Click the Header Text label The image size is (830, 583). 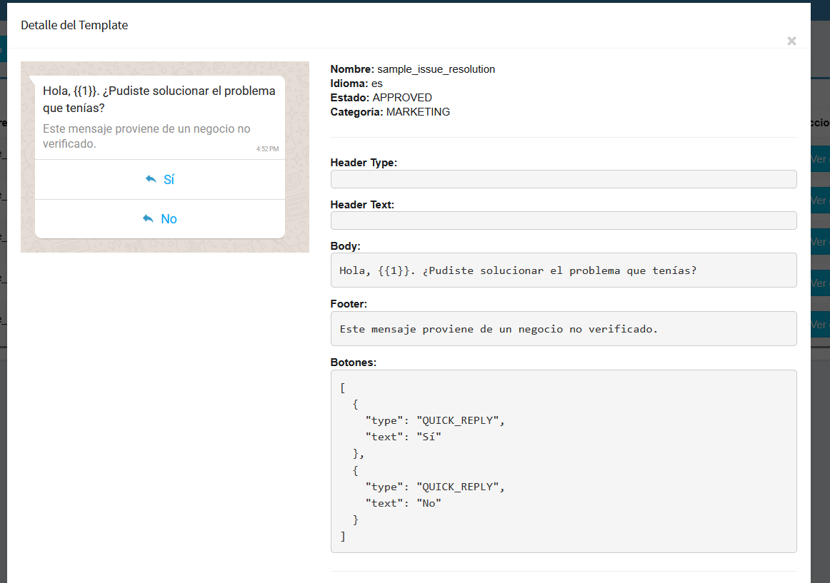pos(362,204)
